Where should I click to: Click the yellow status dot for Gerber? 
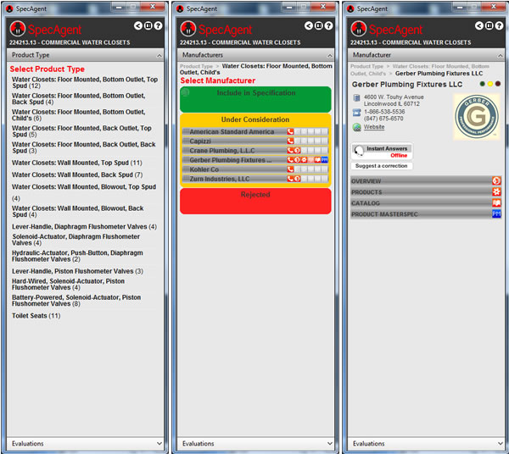pos(490,84)
